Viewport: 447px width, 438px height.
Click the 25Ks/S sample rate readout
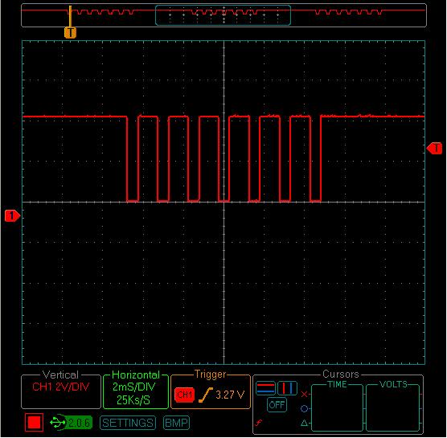pyautogui.click(x=133, y=399)
